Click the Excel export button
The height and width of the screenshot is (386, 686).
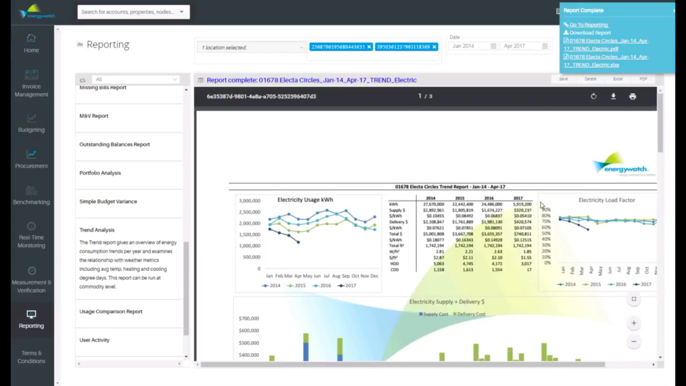[x=618, y=79]
